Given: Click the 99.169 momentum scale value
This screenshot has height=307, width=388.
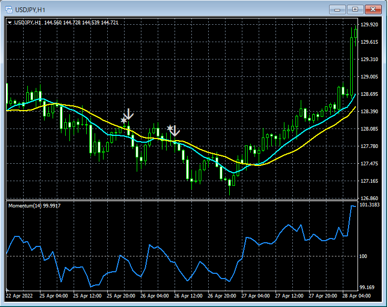Looking at the screenshot, I should (x=367, y=288).
